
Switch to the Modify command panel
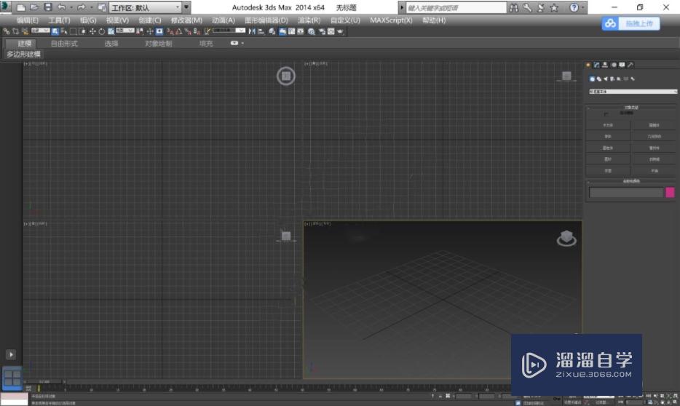[597, 65]
